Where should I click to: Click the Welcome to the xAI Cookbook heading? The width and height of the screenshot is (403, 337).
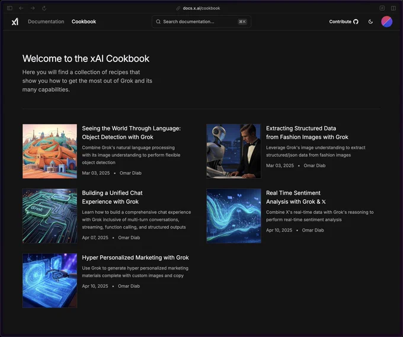(86, 59)
